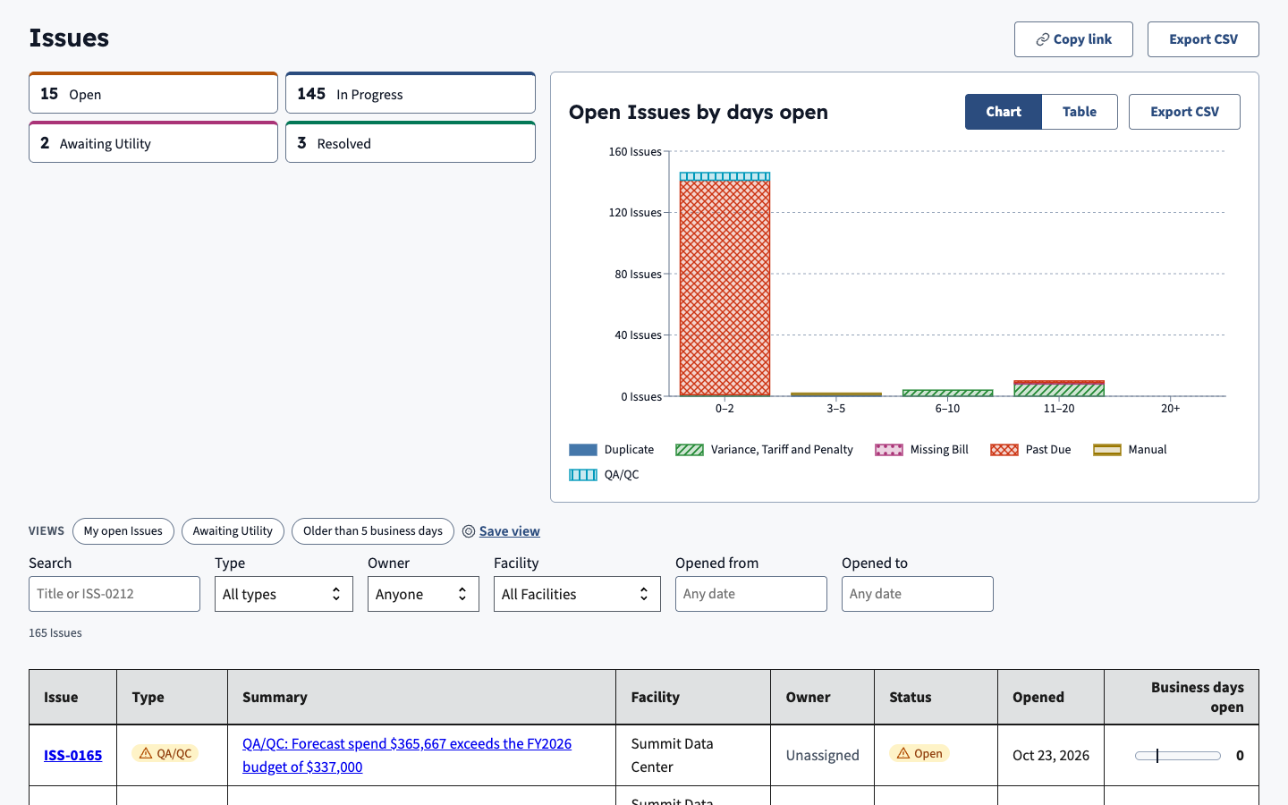Open the QA/QC forecast spend summary link
Image resolution: width=1288 pixels, height=805 pixels.
click(x=407, y=755)
